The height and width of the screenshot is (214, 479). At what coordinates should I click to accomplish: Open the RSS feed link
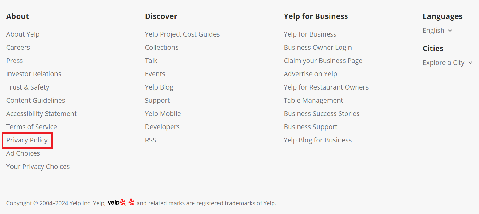click(150, 140)
